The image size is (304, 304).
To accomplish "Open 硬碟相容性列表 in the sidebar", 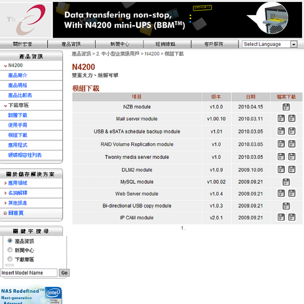I will 25,155.
